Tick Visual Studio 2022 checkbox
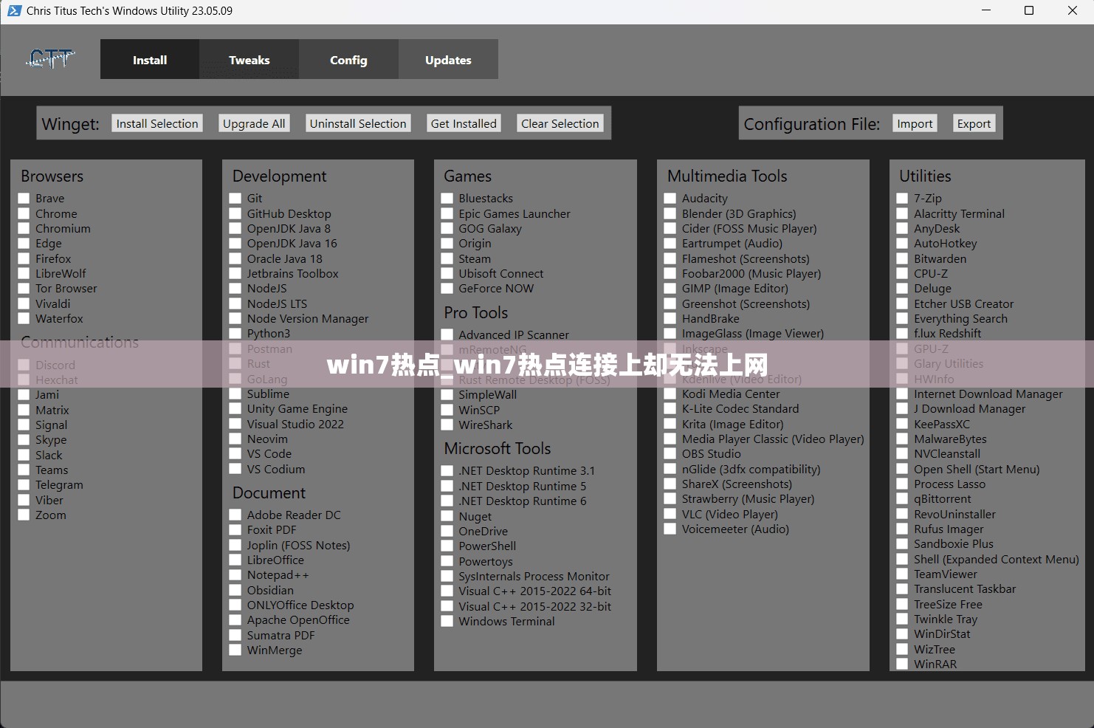The height and width of the screenshot is (728, 1094). (235, 425)
